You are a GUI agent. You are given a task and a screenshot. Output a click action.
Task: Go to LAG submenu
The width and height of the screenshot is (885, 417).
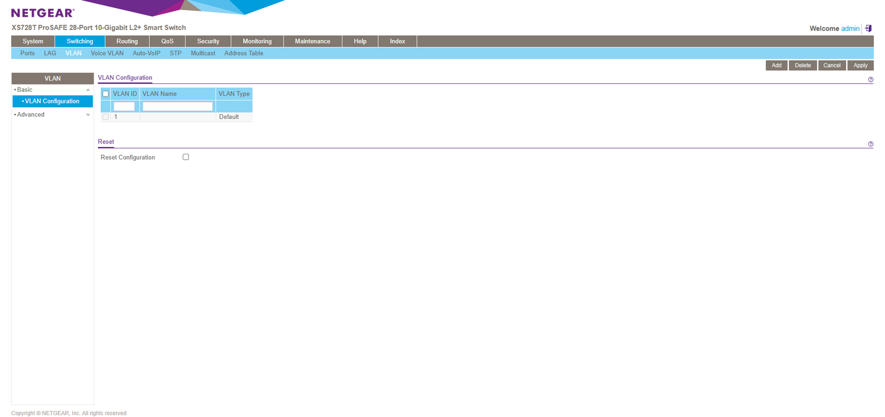50,53
